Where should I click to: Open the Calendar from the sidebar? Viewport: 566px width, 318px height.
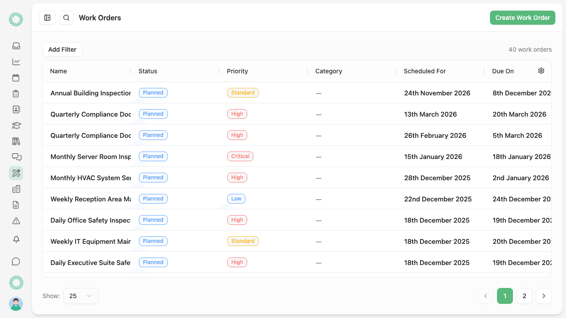(x=16, y=77)
